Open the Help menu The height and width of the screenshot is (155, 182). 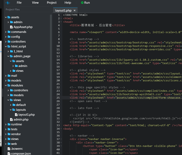(68, 3)
